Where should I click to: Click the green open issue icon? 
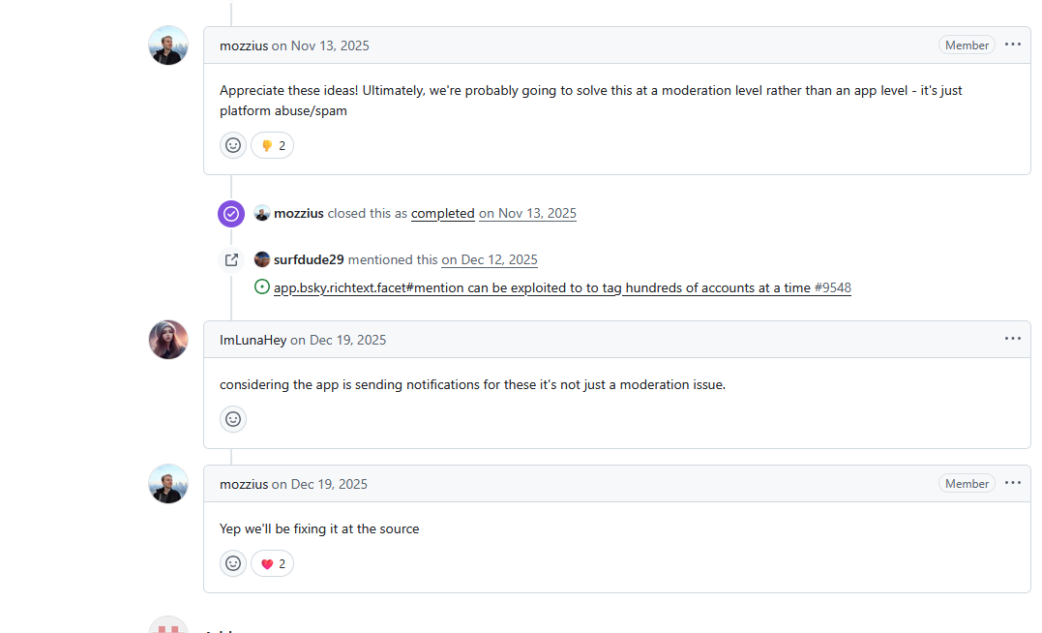pyautogui.click(x=261, y=287)
